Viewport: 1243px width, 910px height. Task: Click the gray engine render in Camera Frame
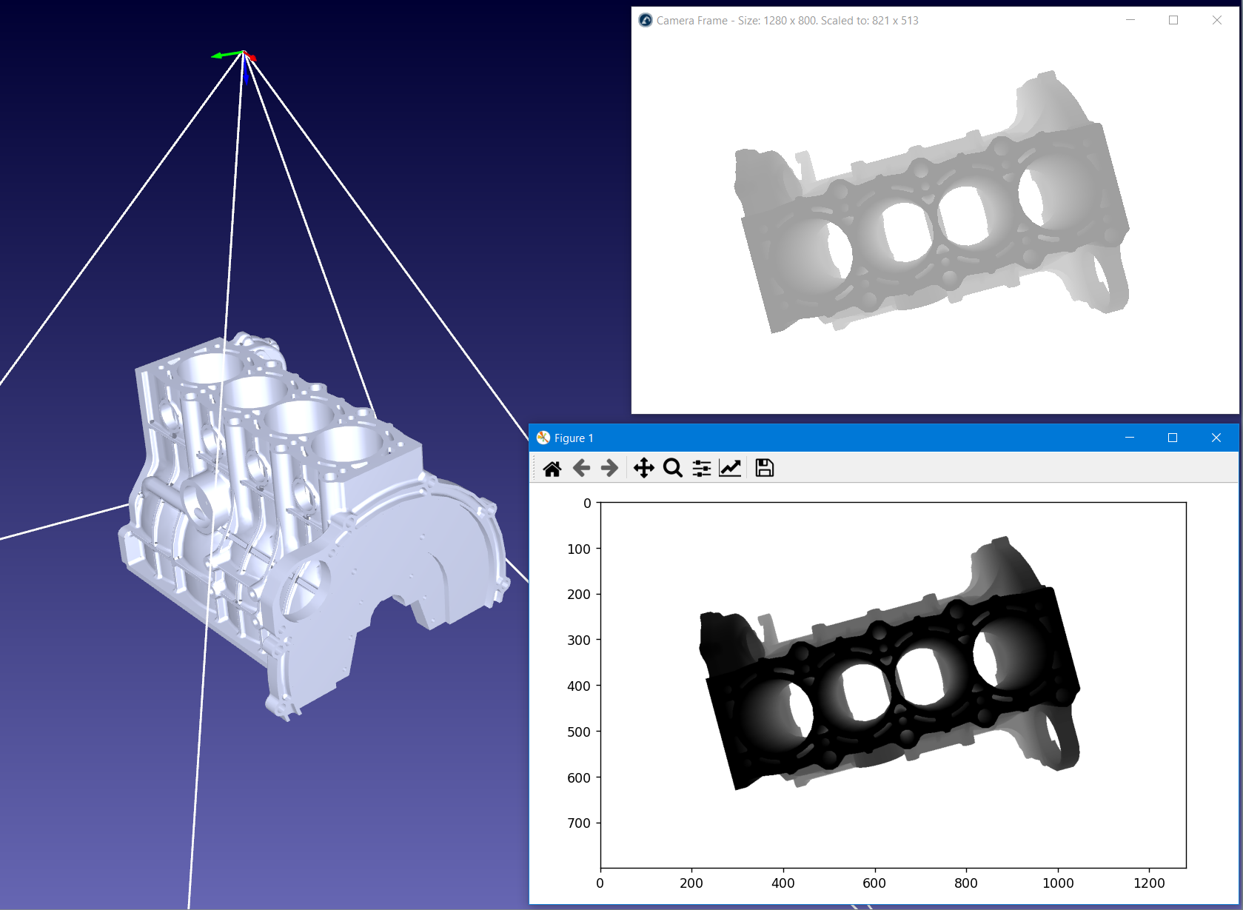point(933,222)
